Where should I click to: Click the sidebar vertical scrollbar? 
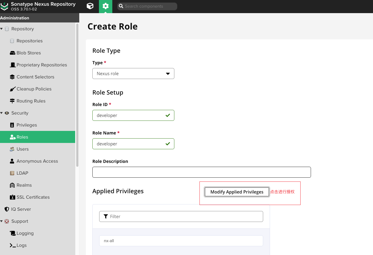pos(77,95)
